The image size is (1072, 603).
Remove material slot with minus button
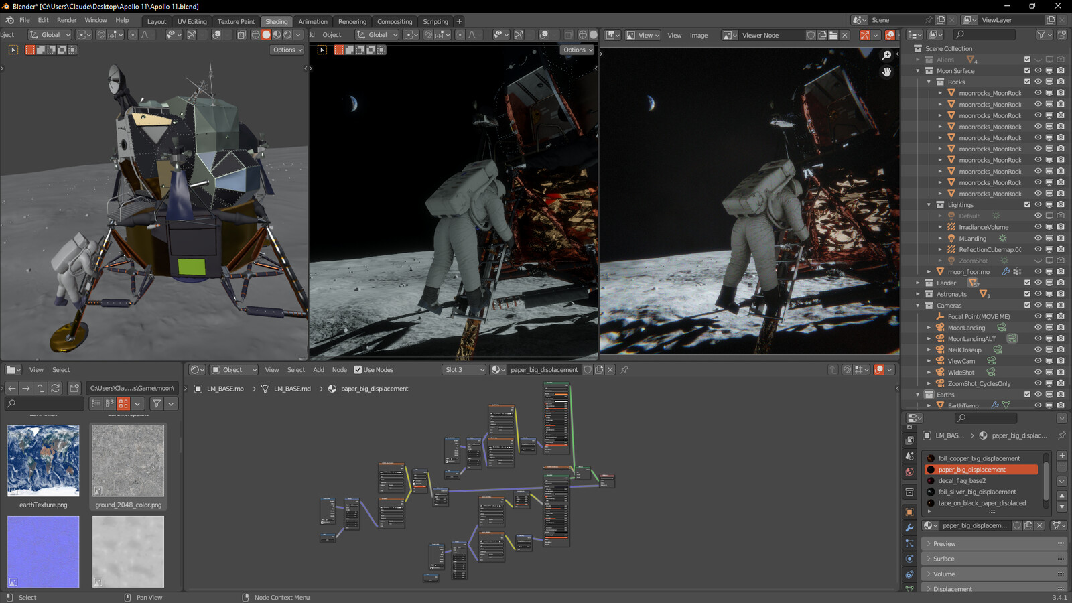[1061, 466]
